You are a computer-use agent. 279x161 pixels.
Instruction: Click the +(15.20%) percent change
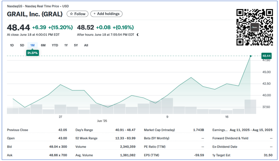coord(61,27)
